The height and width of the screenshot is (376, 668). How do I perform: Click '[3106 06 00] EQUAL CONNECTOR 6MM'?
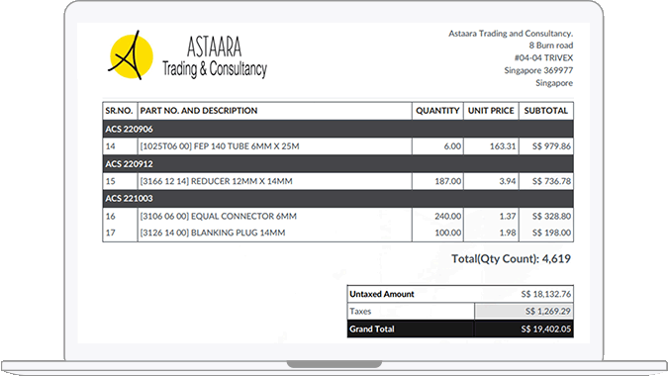tap(218, 216)
